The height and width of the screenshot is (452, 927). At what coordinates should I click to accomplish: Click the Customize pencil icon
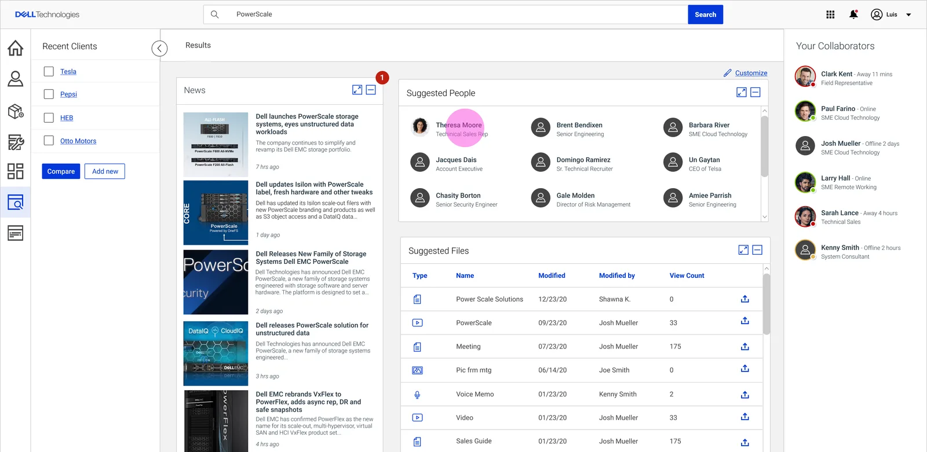tap(728, 73)
